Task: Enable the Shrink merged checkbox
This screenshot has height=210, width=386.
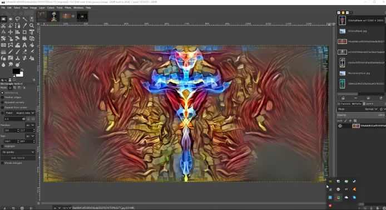Action: pos(2,163)
